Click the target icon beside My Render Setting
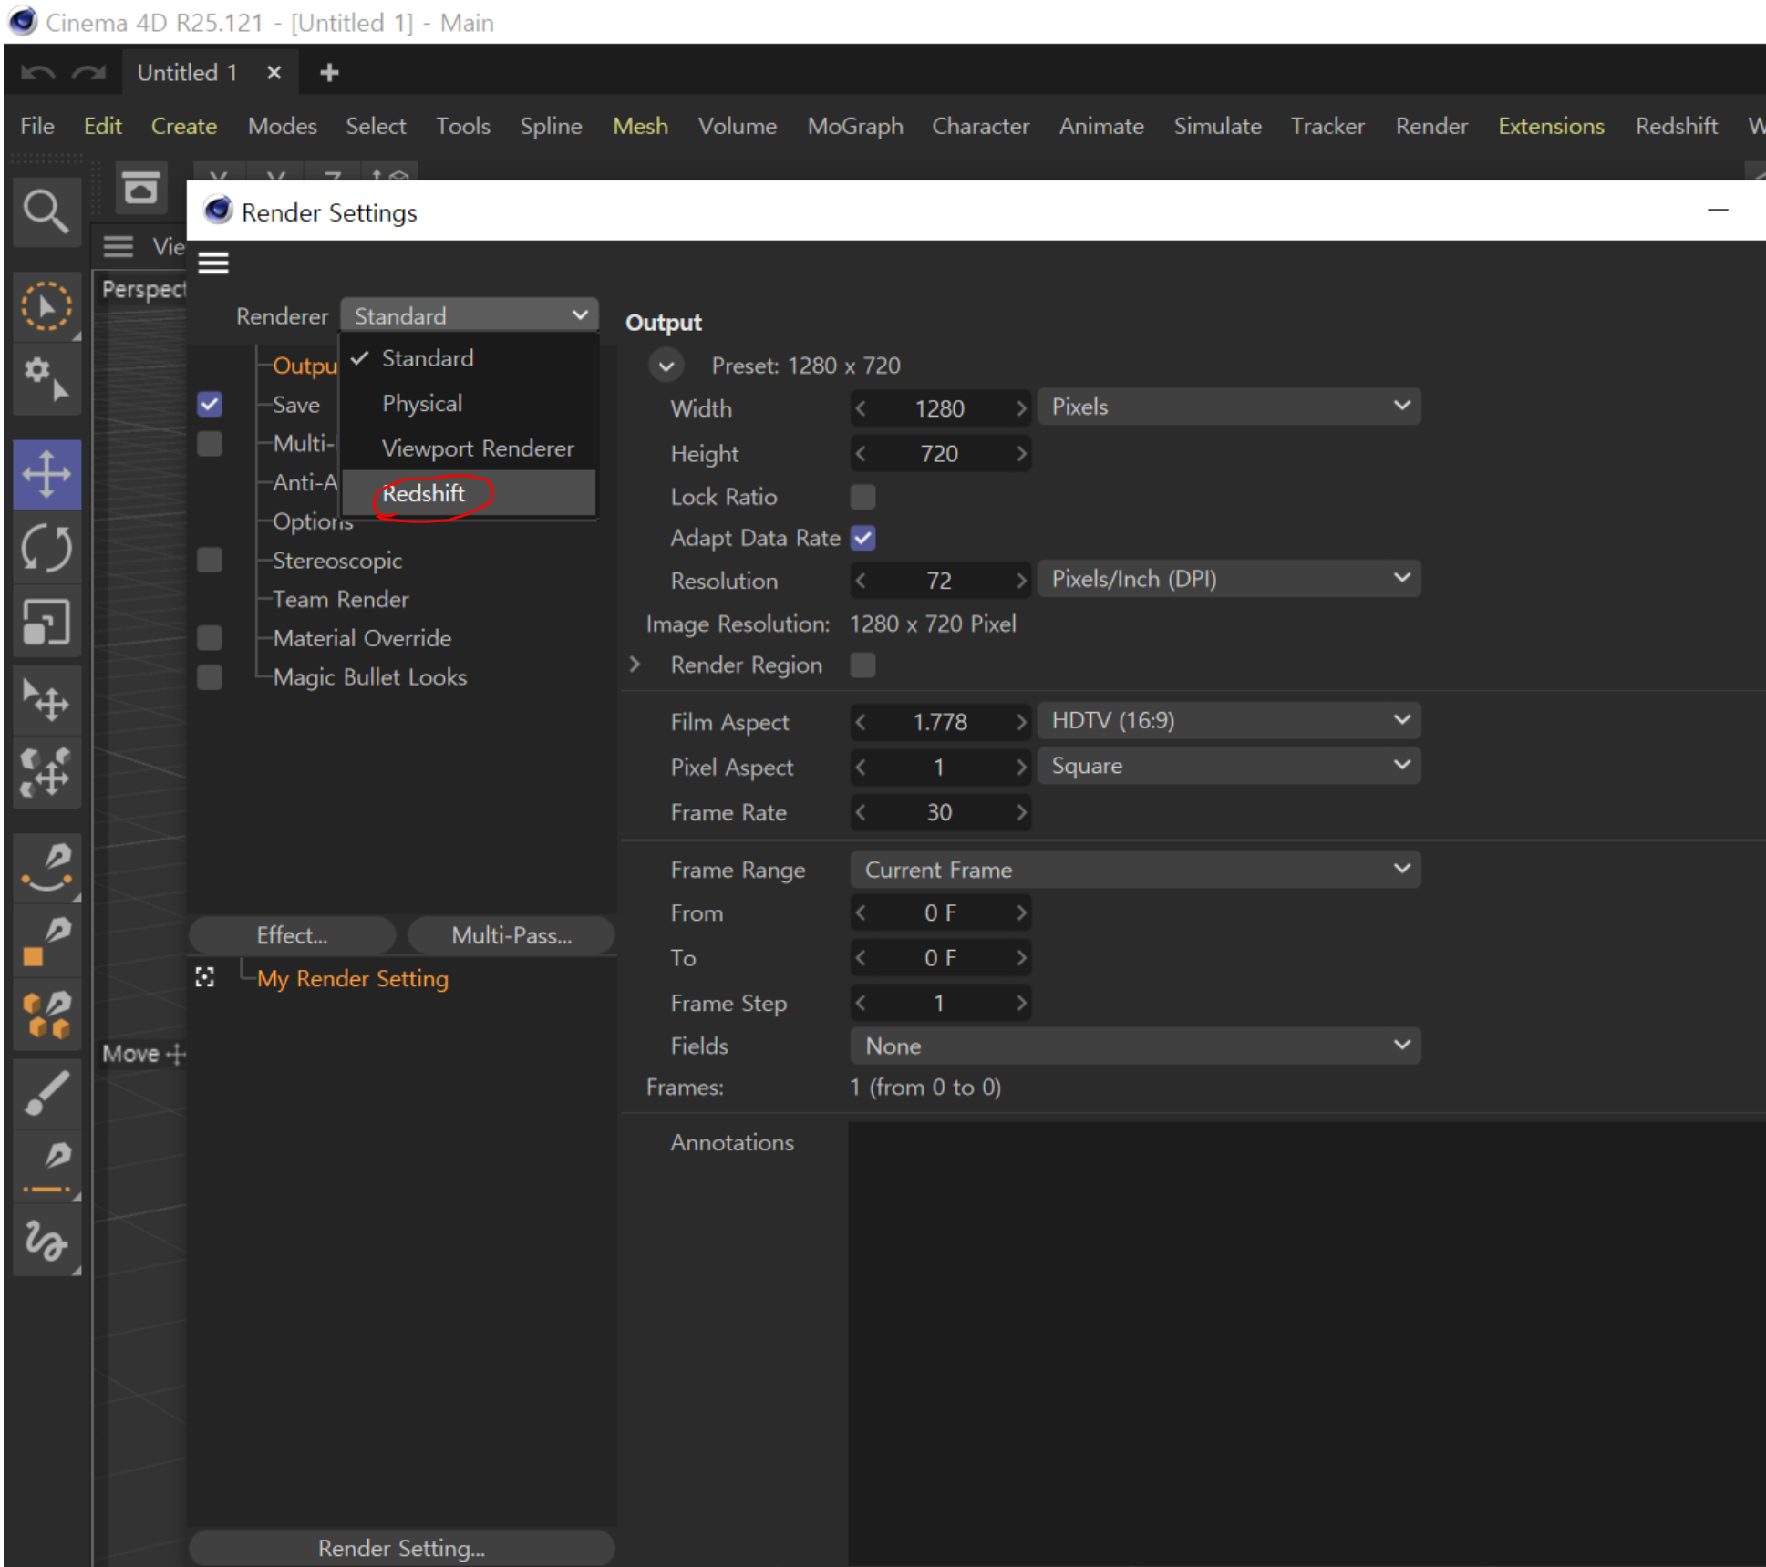1766x1567 pixels. [205, 978]
